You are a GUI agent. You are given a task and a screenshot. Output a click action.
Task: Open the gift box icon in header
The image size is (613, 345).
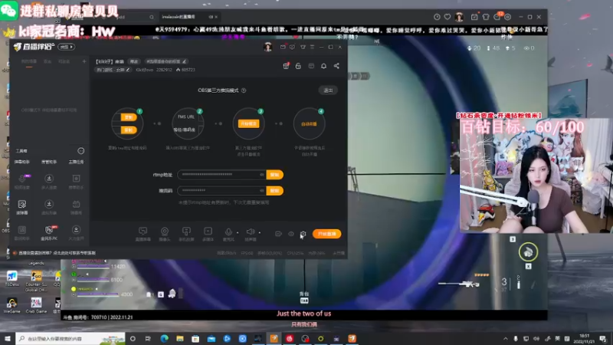coord(286,66)
